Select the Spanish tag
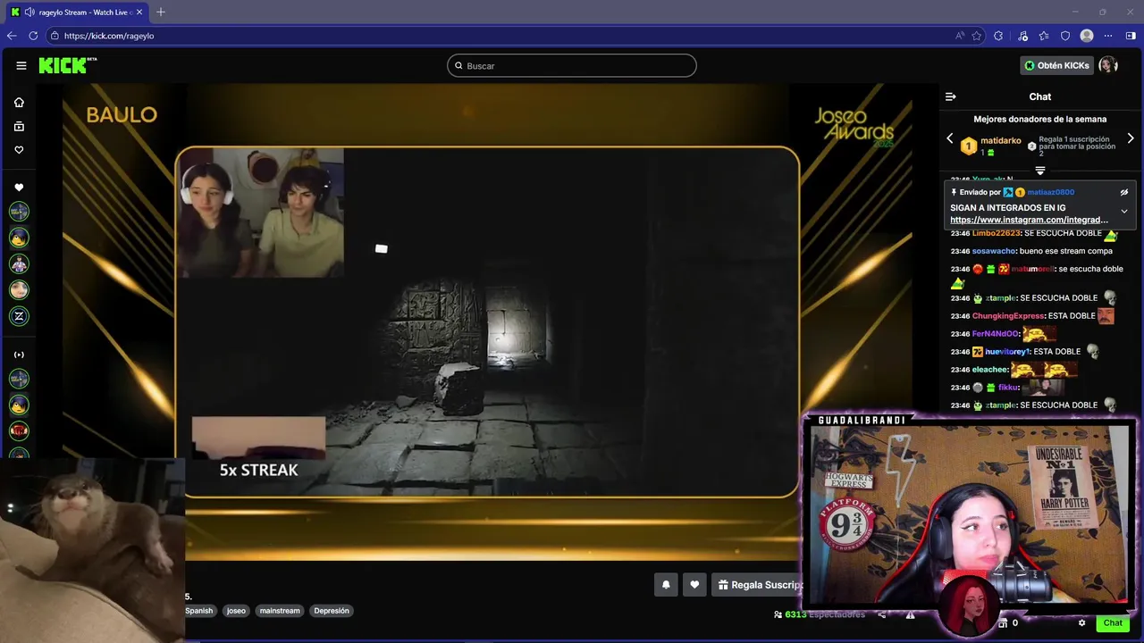1144x643 pixels. (198, 611)
